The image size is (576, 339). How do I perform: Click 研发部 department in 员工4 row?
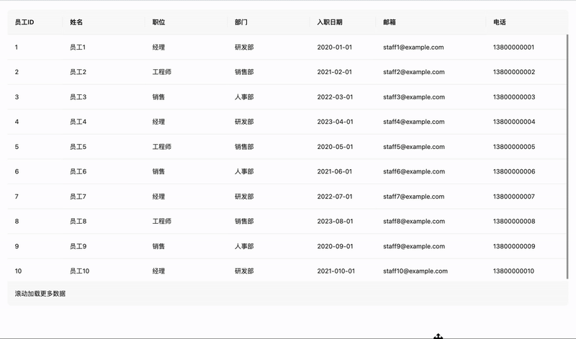click(x=244, y=122)
